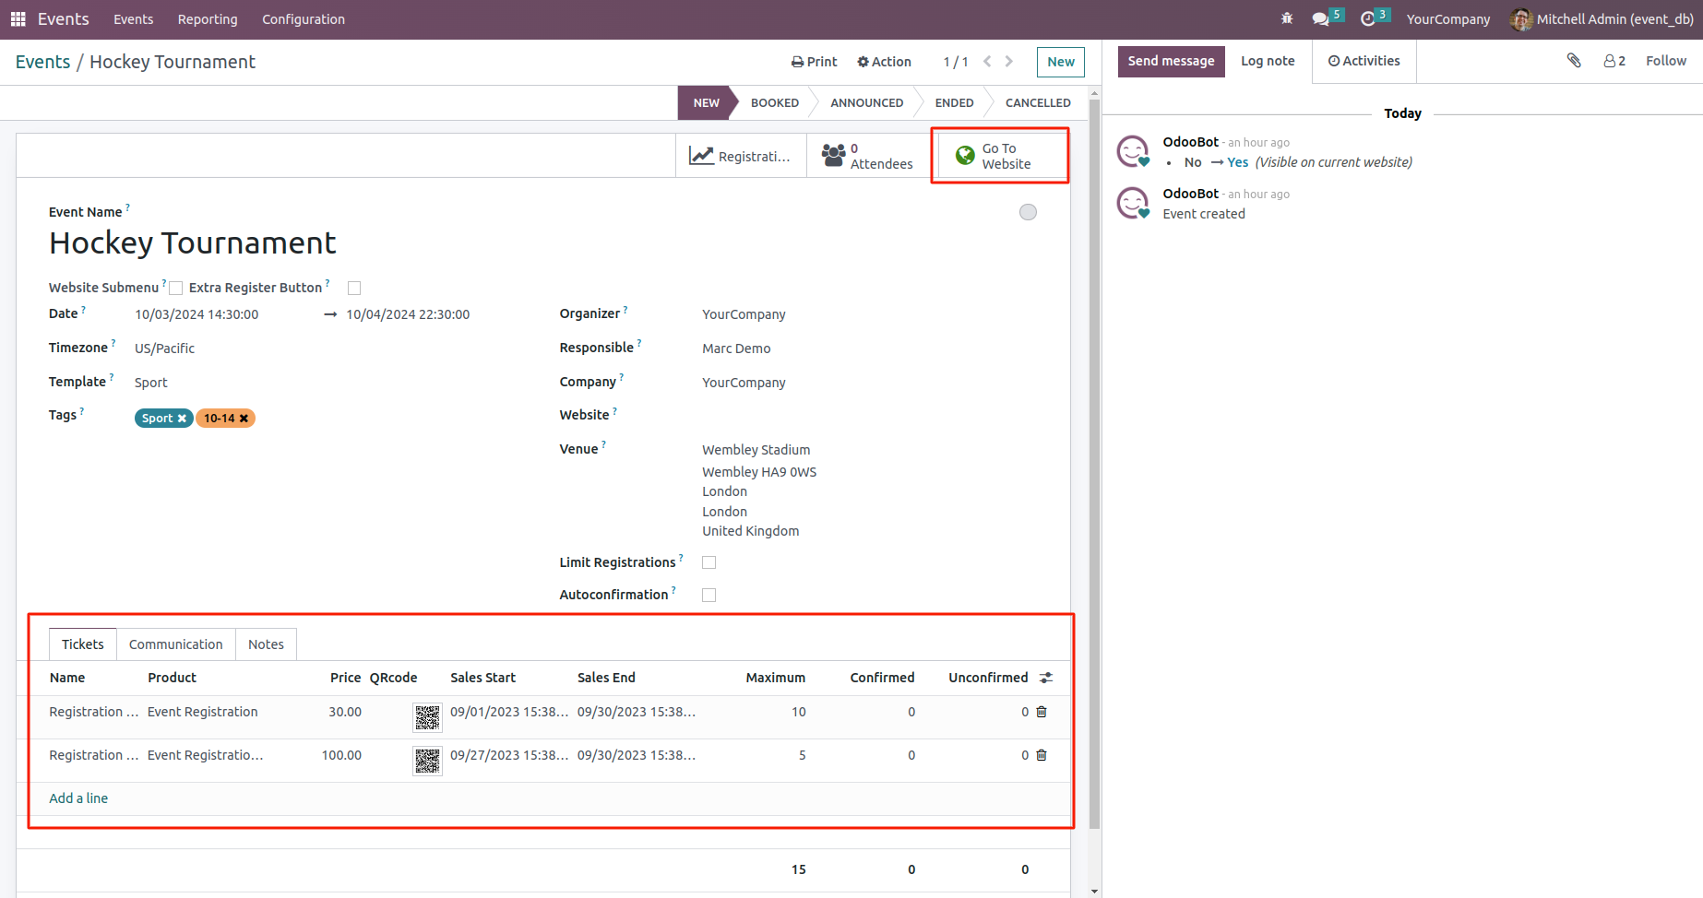Click the end date 10/04/2024 field
The image size is (1703, 898).
408,314
